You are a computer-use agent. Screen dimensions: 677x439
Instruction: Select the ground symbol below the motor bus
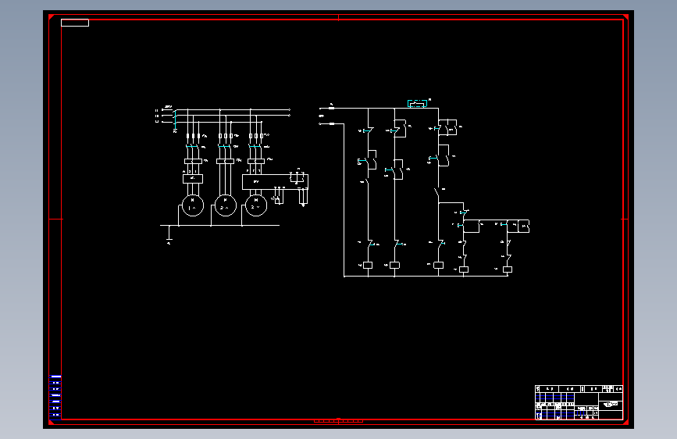pyautogui.click(x=169, y=234)
